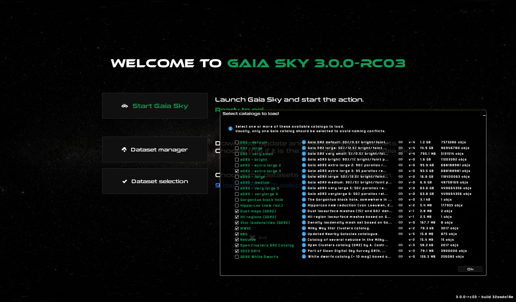The height and width of the screenshot is (302, 516).
Task: Click link icon for Star isodensities (GDR2)
Action: click(x=401, y=222)
